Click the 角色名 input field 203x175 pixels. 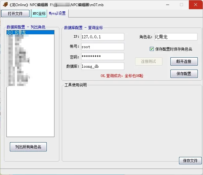[x=175, y=37]
